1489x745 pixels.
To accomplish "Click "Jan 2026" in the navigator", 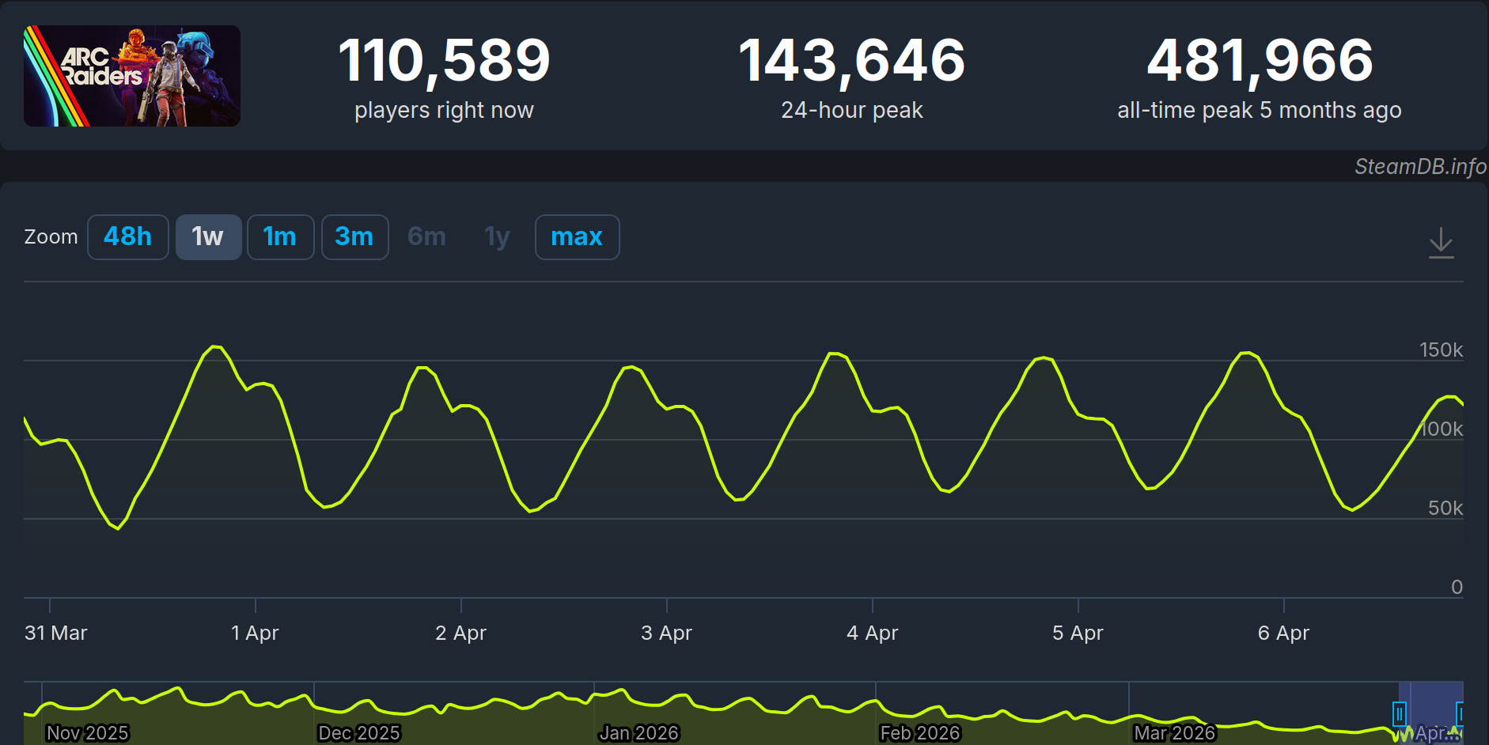I will tap(638, 733).
